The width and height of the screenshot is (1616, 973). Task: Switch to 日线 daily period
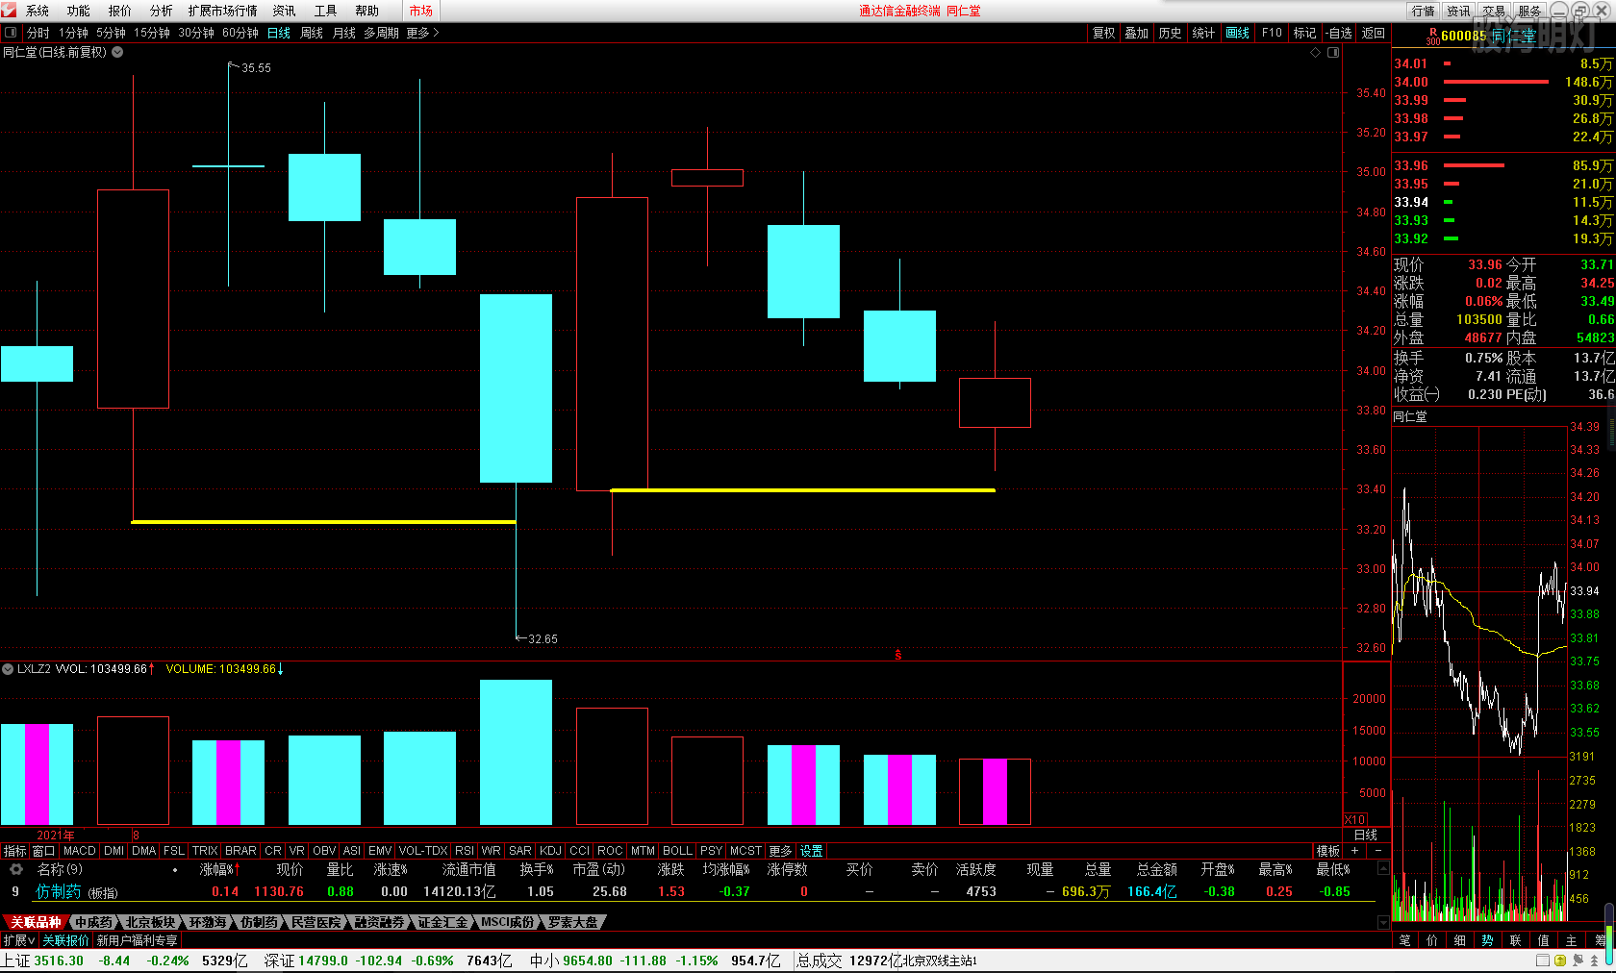[279, 33]
